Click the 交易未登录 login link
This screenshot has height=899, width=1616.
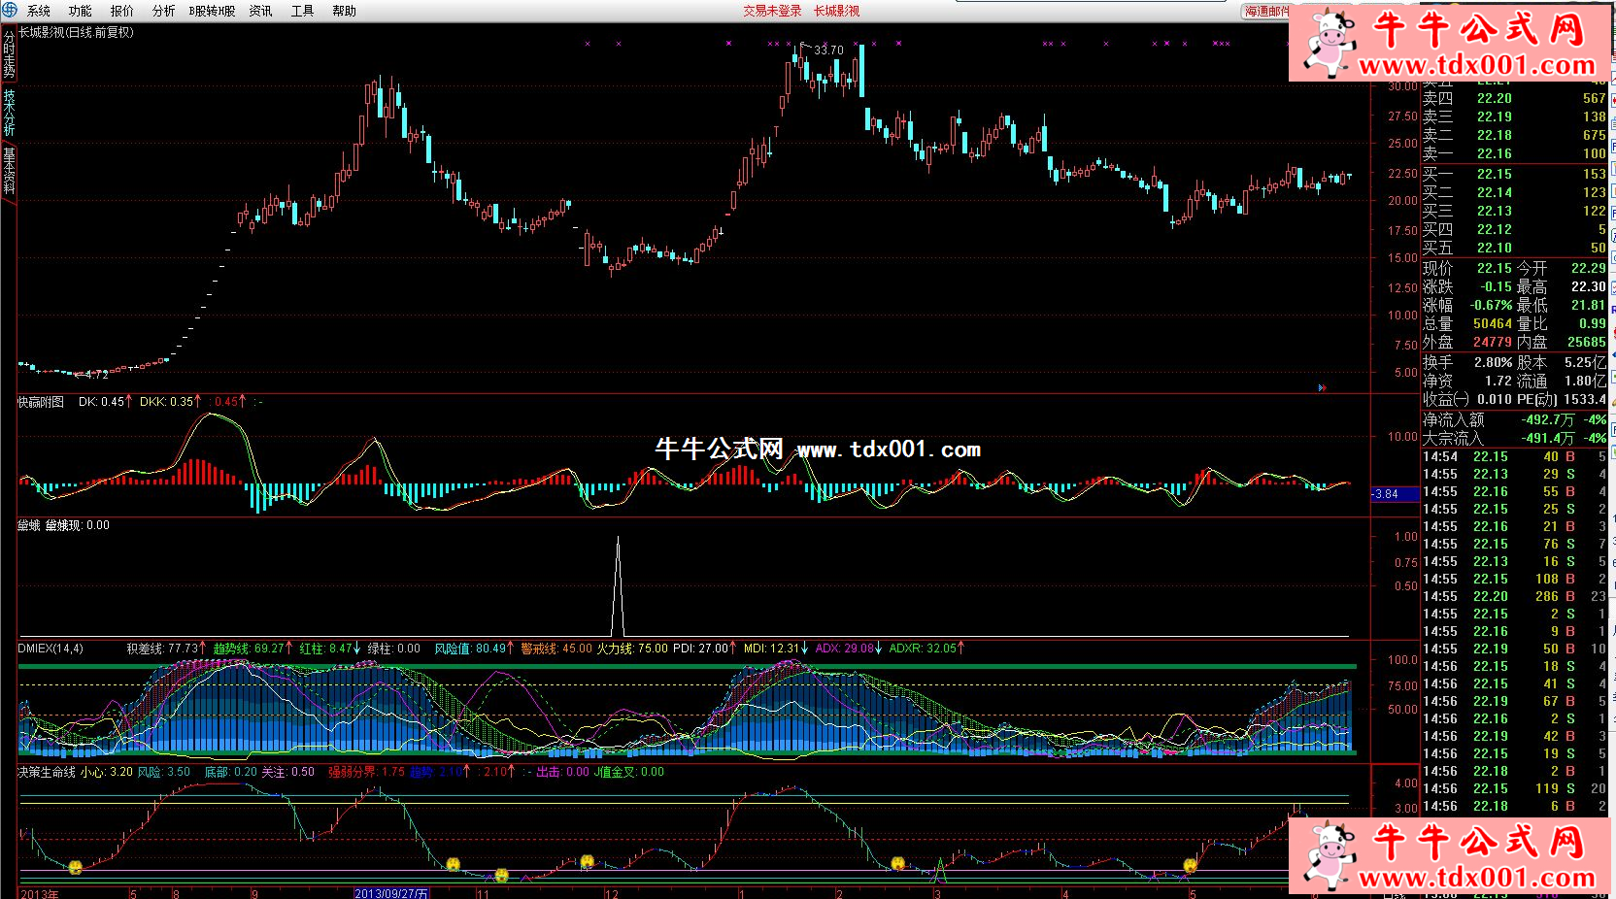[773, 11]
